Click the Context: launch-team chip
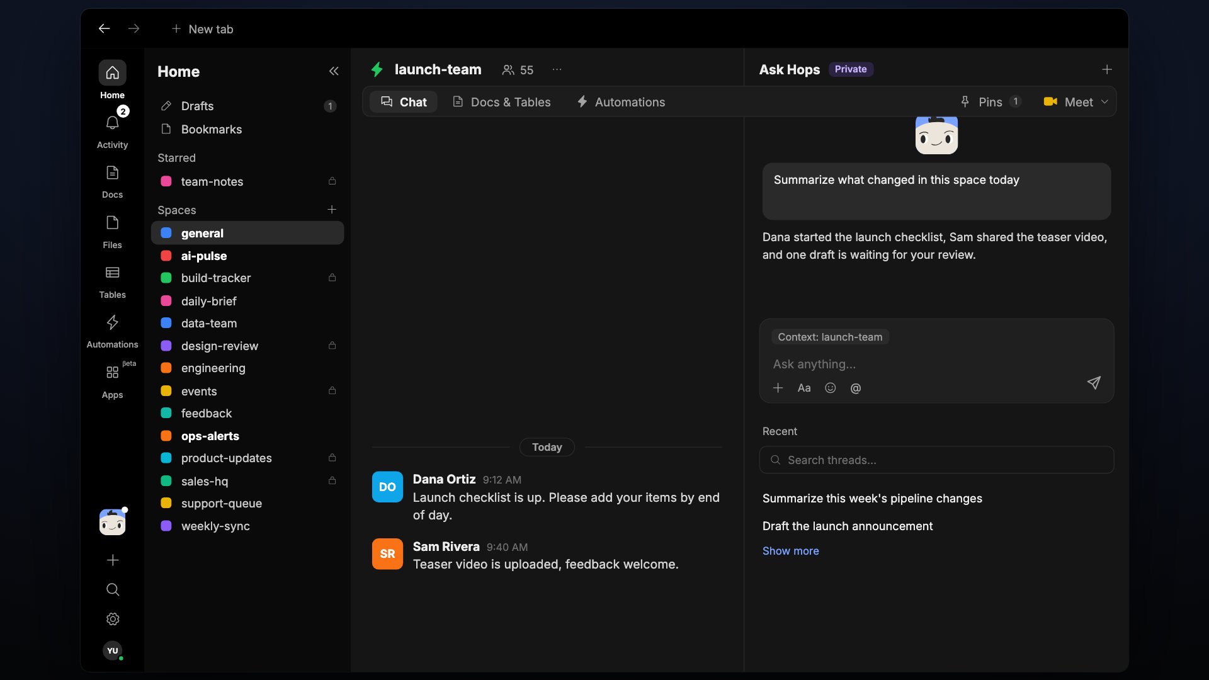1209x680 pixels. click(830, 337)
